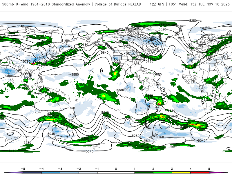Click the title text "500mb U-wind"
The height and width of the screenshot is (174, 232).
click(x=15, y=4)
